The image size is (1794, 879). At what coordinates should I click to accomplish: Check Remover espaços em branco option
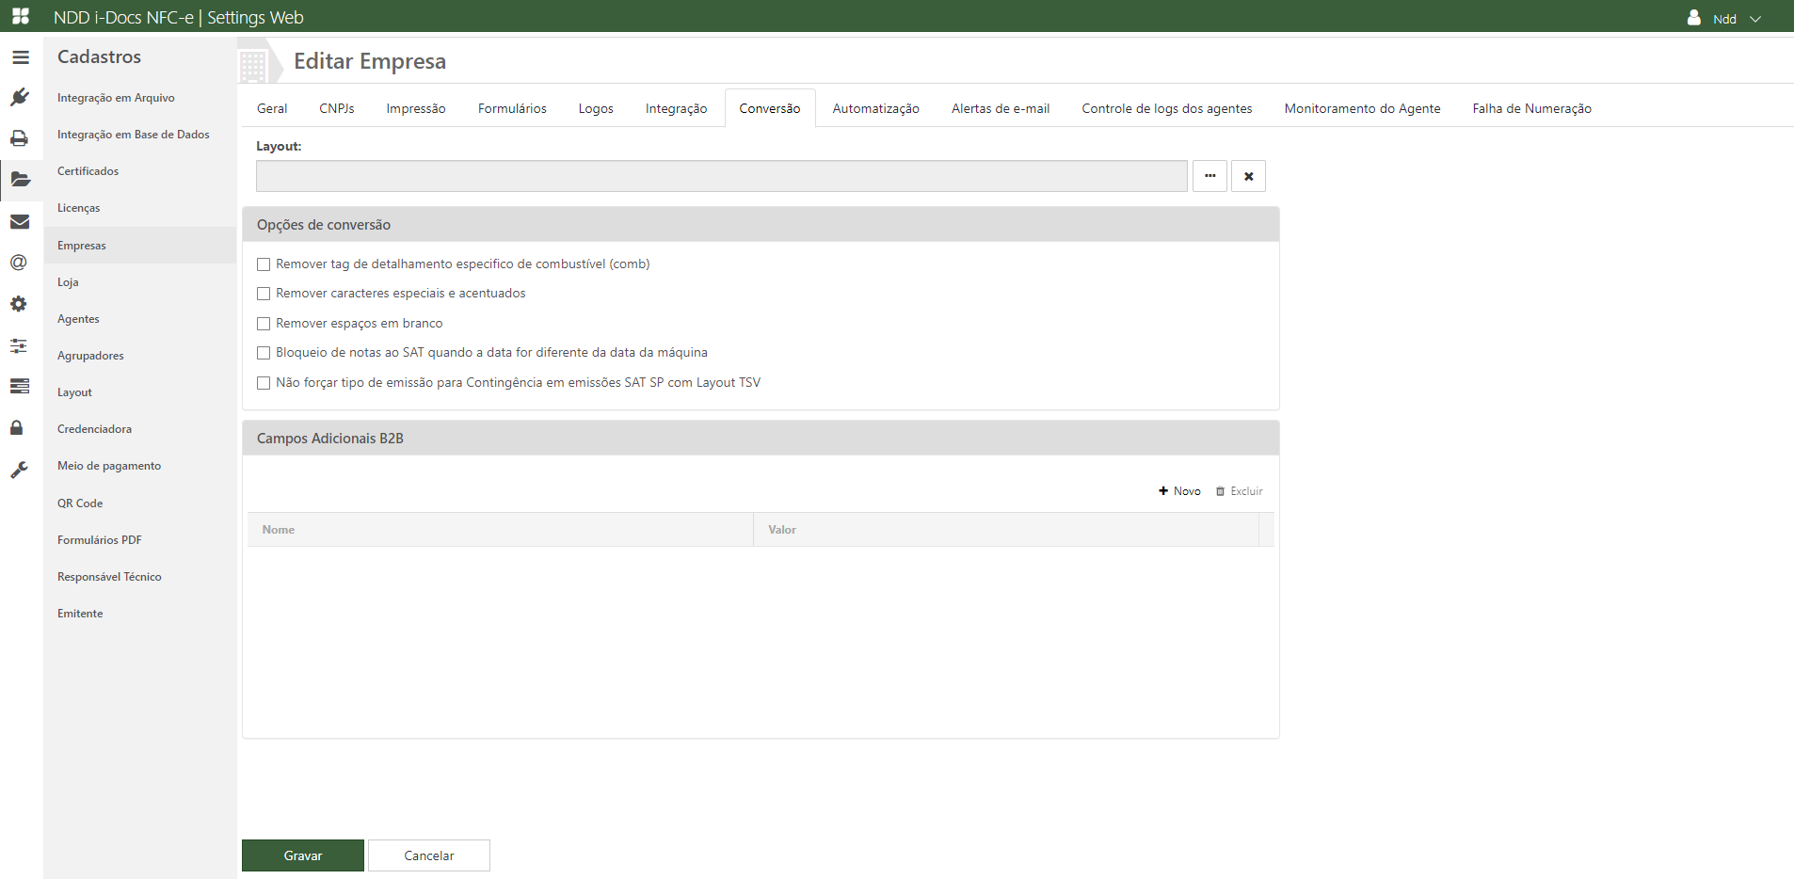pyautogui.click(x=264, y=323)
